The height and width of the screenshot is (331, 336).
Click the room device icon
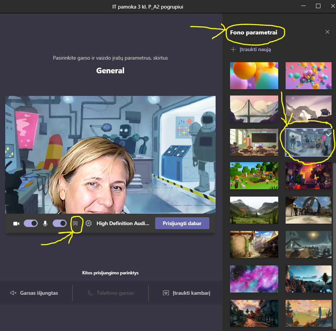click(166, 293)
